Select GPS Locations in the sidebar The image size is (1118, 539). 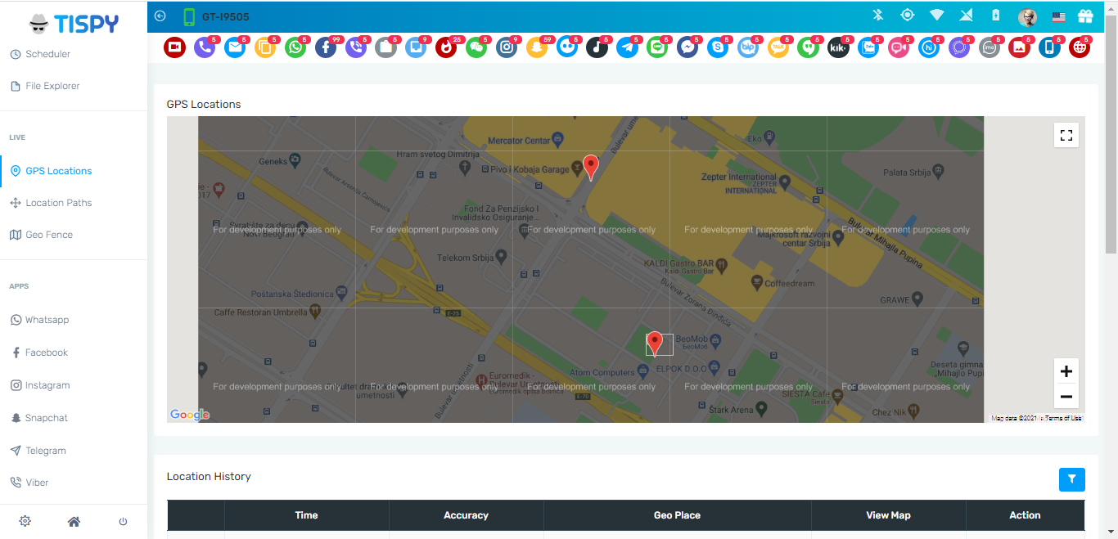click(58, 171)
